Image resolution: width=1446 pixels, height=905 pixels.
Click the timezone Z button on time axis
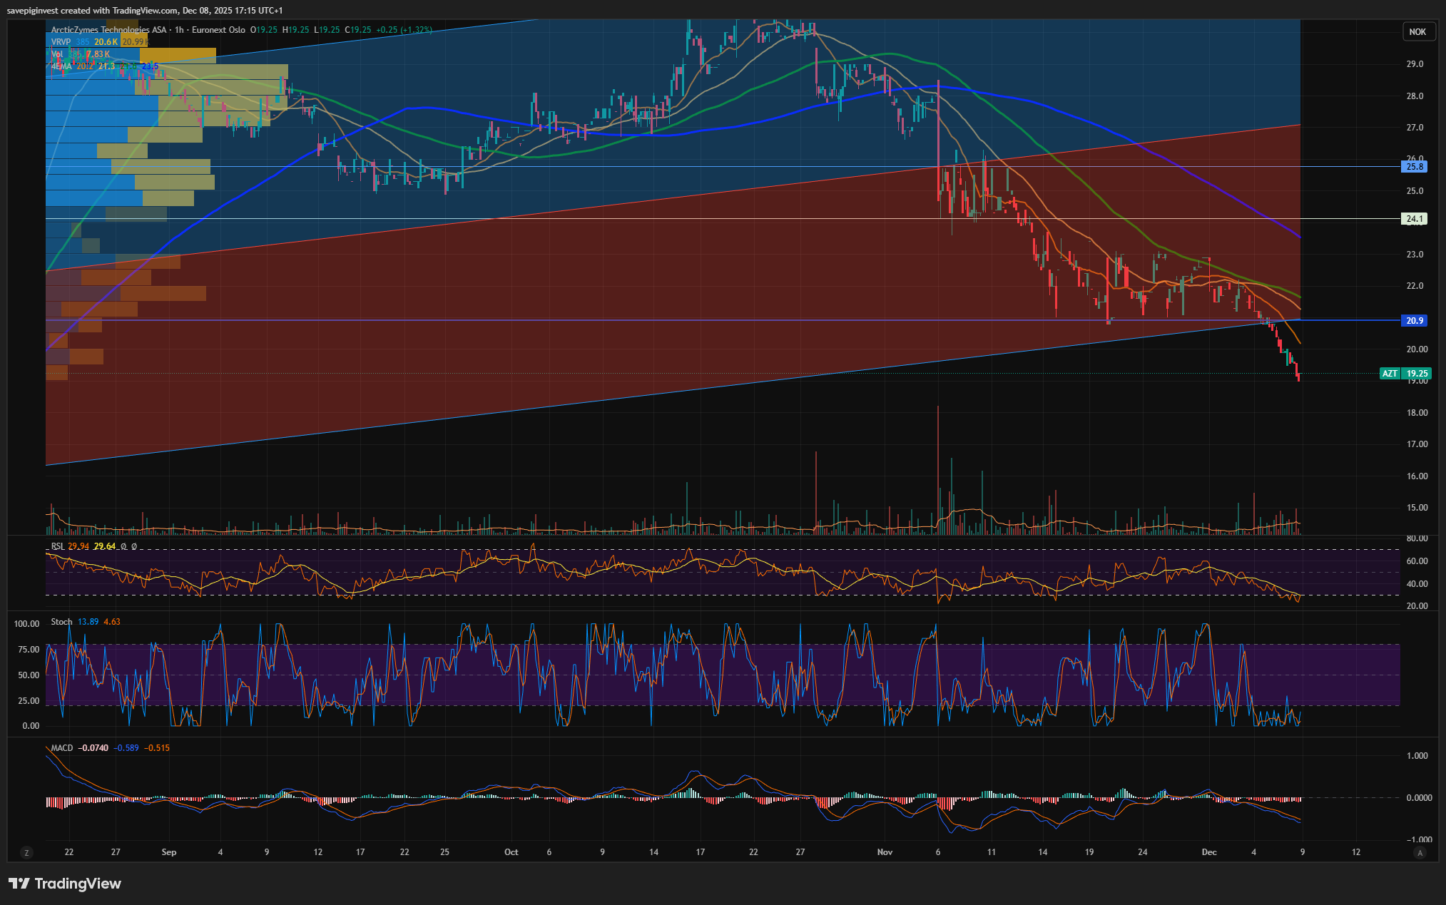point(27,853)
